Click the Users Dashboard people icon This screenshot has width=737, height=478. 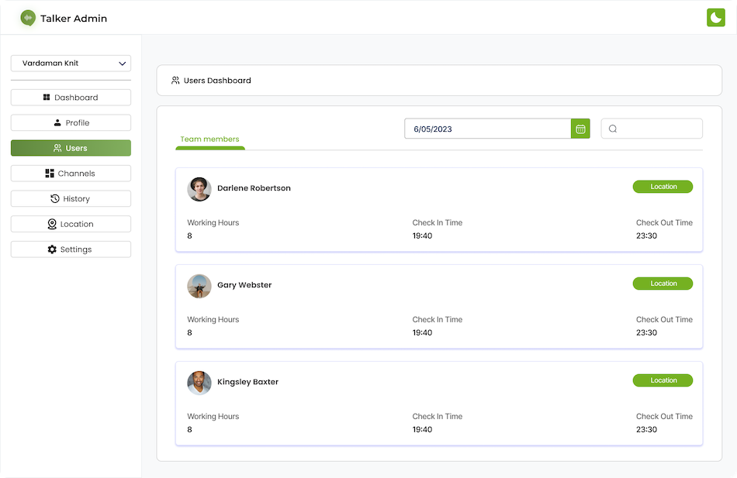(x=175, y=81)
